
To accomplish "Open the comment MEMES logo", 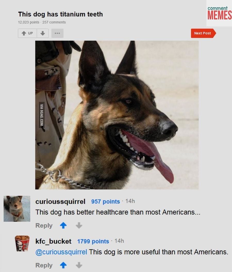I will 219,13.
